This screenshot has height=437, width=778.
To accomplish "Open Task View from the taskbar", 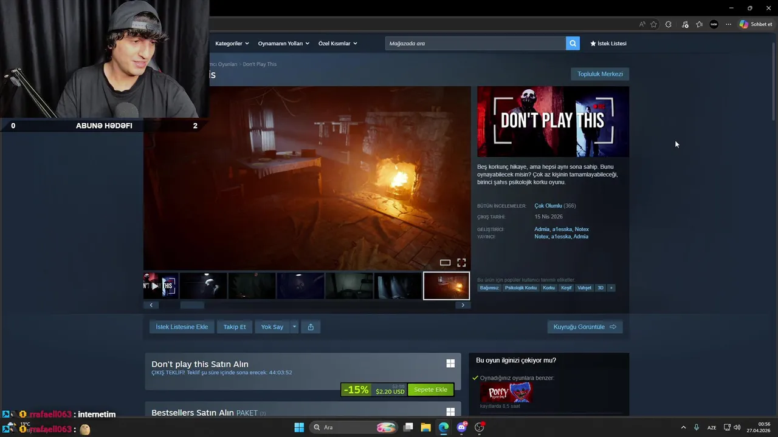I will pyautogui.click(x=408, y=427).
